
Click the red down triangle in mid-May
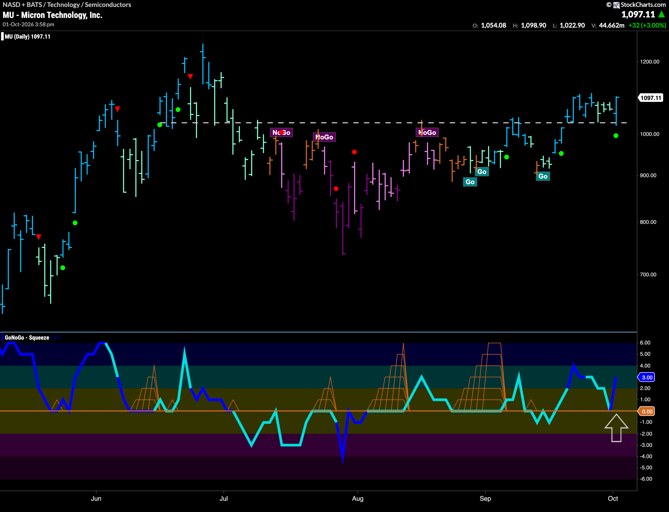point(39,237)
